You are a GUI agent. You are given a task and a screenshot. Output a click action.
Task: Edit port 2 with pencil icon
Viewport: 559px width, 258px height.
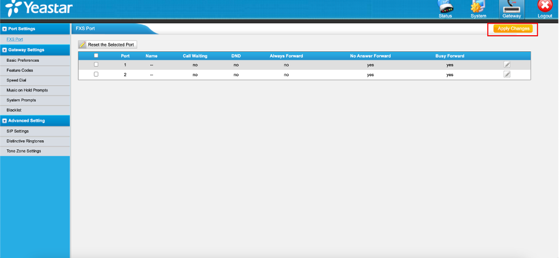pyautogui.click(x=506, y=74)
